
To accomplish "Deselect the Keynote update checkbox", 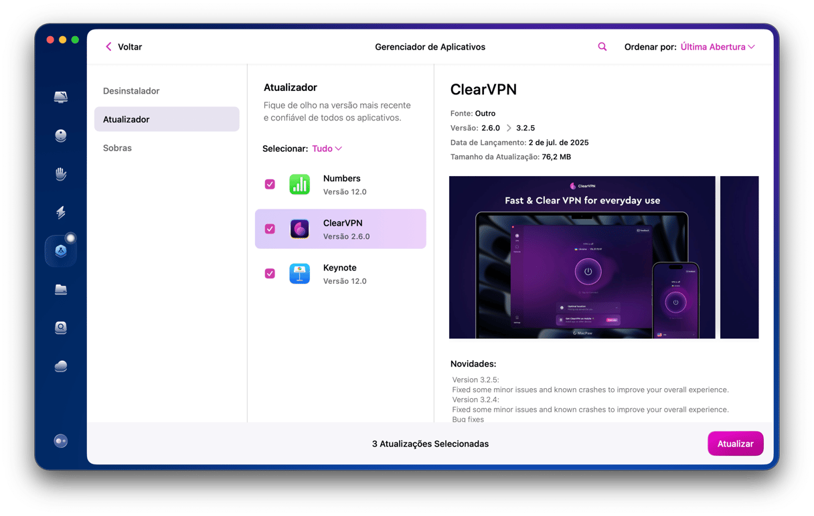I will coord(270,274).
